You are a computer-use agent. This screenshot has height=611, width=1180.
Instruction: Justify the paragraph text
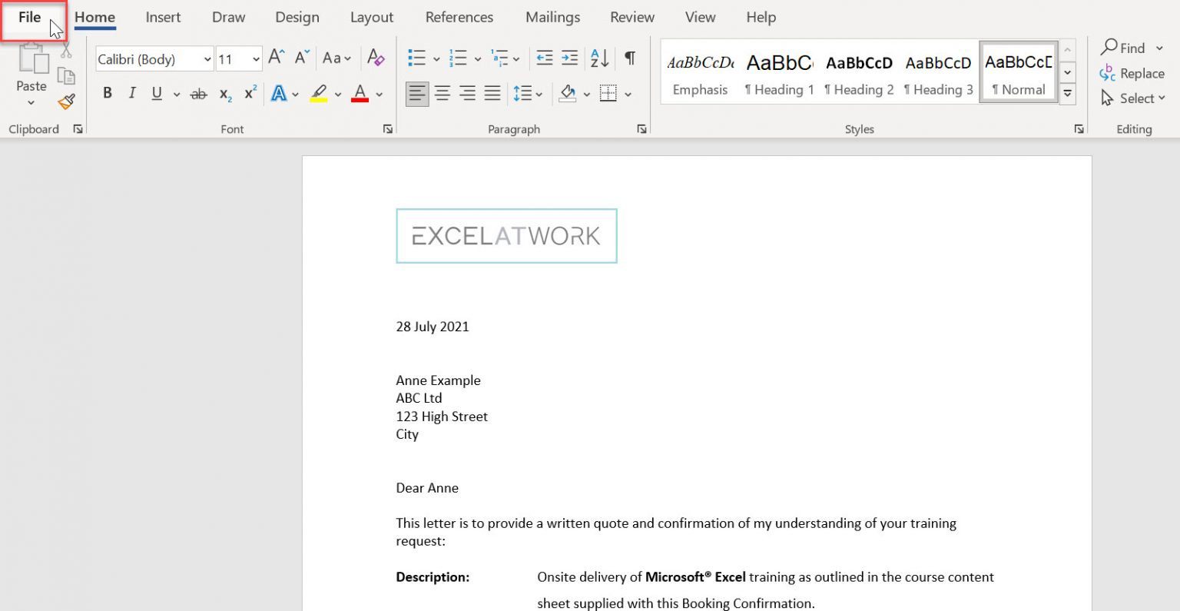[x=492, y=94]
